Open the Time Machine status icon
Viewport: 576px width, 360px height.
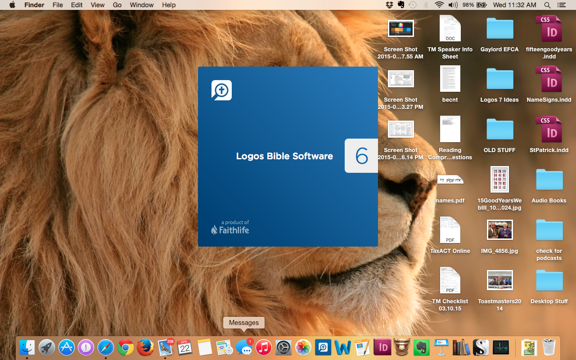click(x=413, y=5)
